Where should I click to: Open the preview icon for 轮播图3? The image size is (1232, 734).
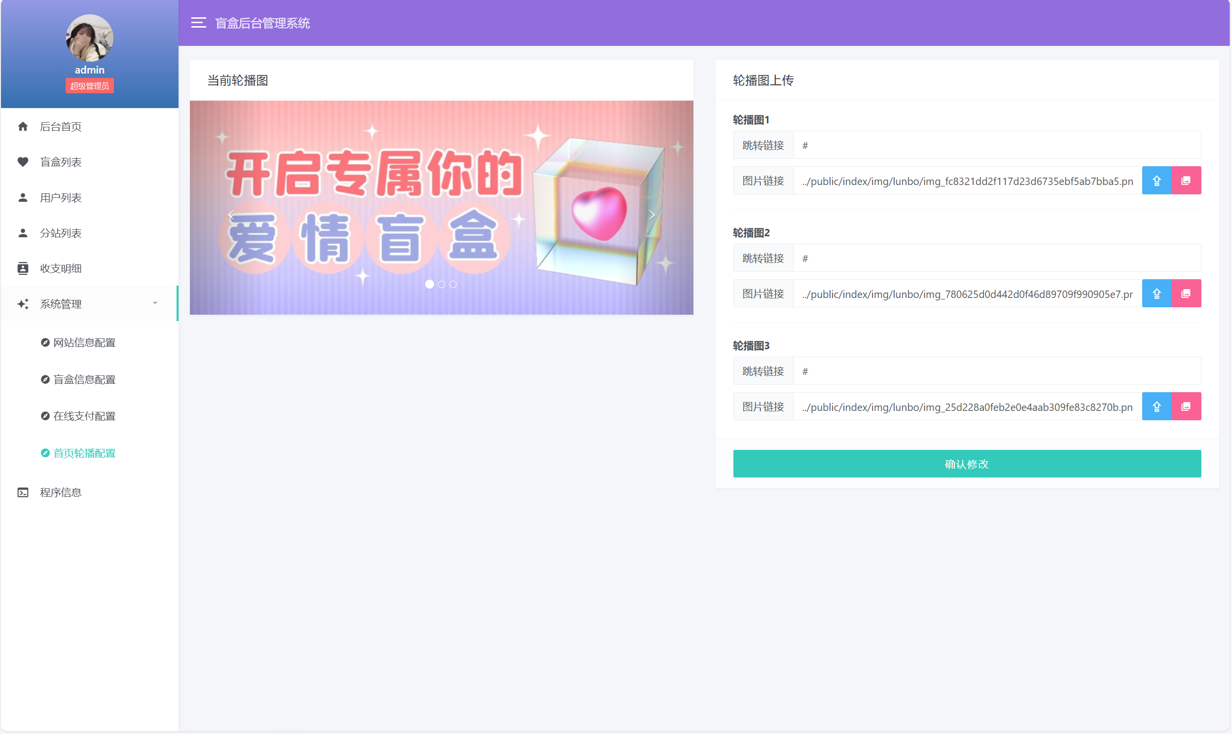[x=1187, y=406]
